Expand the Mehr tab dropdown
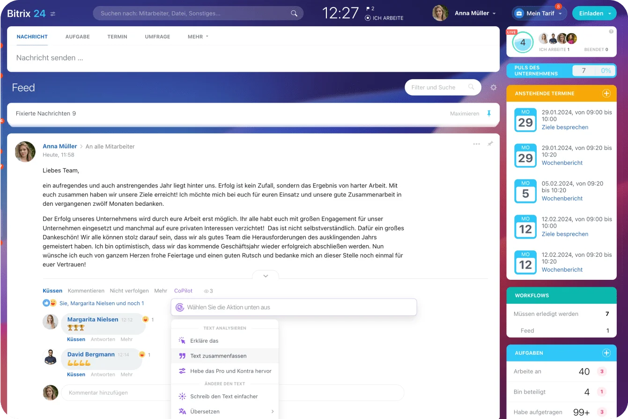Viewport: 628px width, 419px height. (198, 37)
